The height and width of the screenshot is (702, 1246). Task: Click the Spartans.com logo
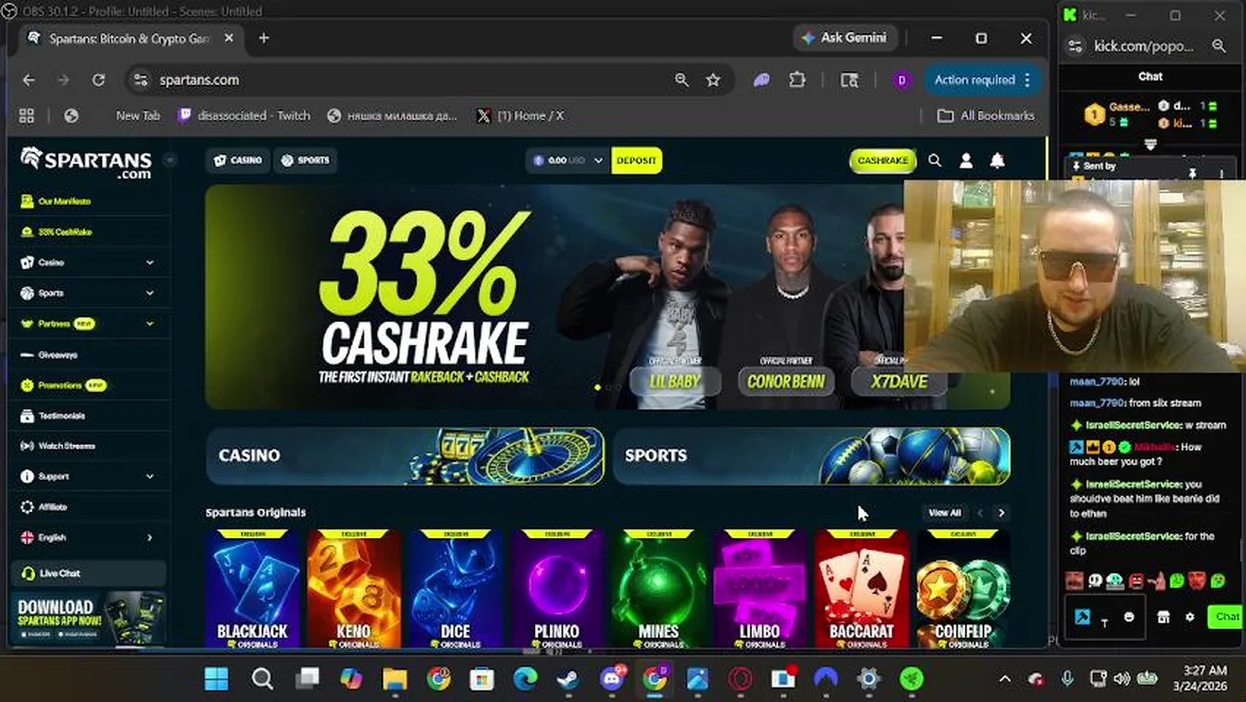(86, 162)
